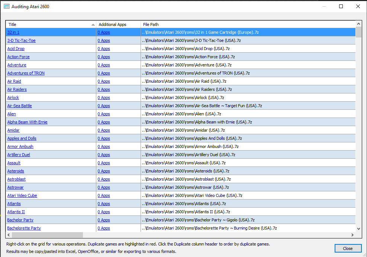The width and height of the screenshot is (367, 257).
Task: Open the Bachelor Party title link
Action: pos(20,220)
